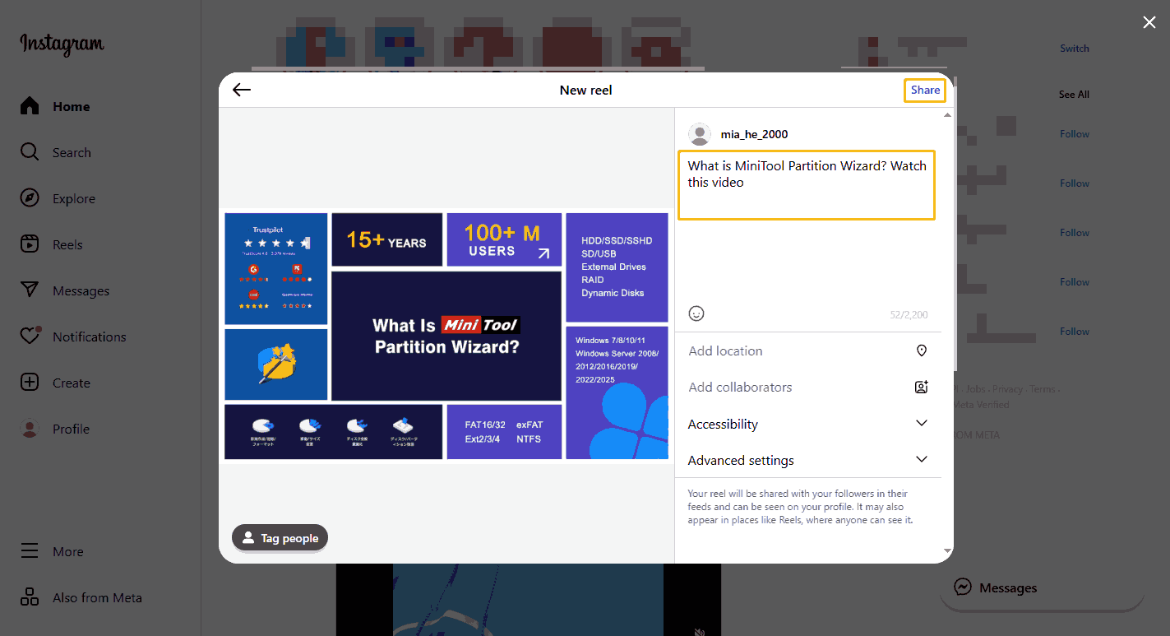The image size is (1170, 636).
Task: Select the Explore label in sidebar
Action: 74,198
